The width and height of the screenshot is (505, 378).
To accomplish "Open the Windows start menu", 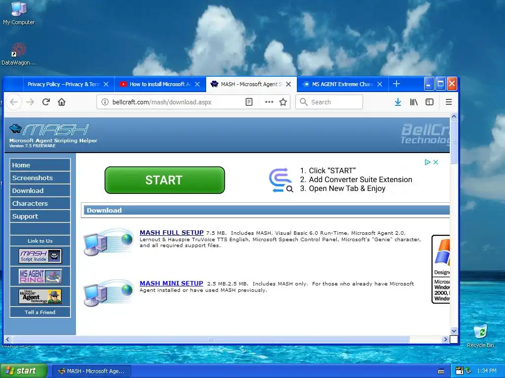I will tap(23, 371).
